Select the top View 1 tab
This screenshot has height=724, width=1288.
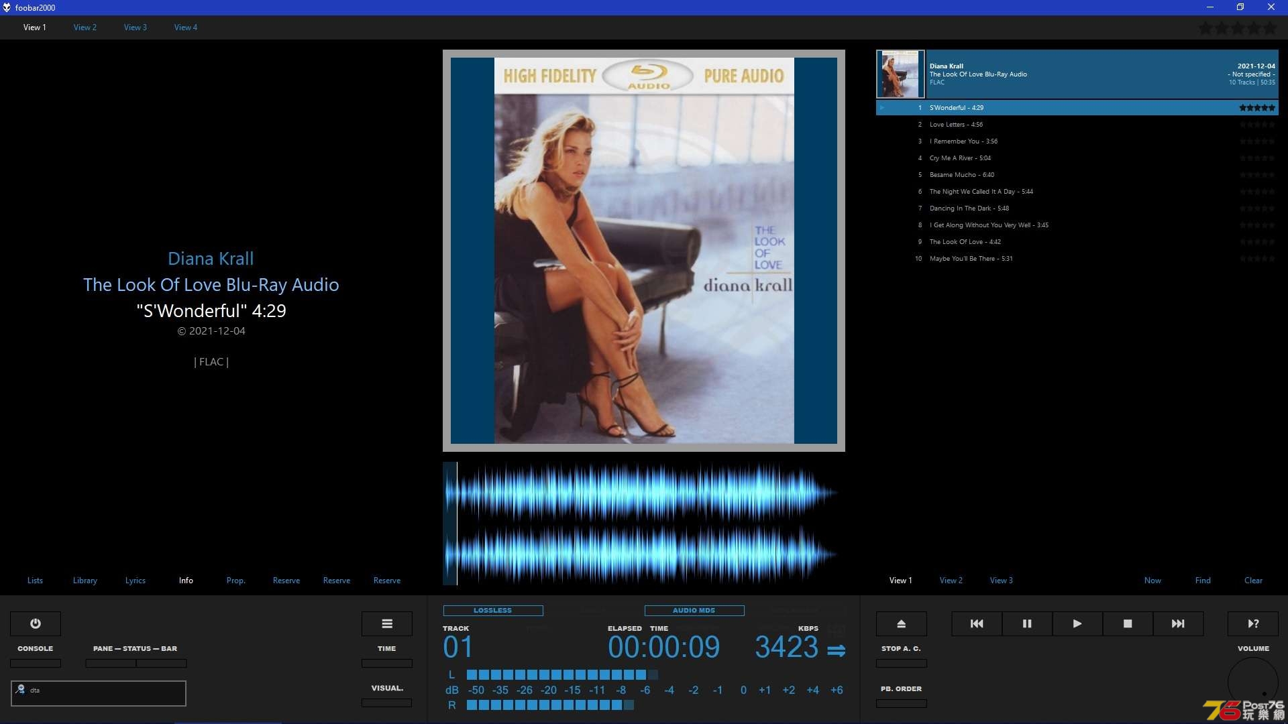click(x=35, y=27)
